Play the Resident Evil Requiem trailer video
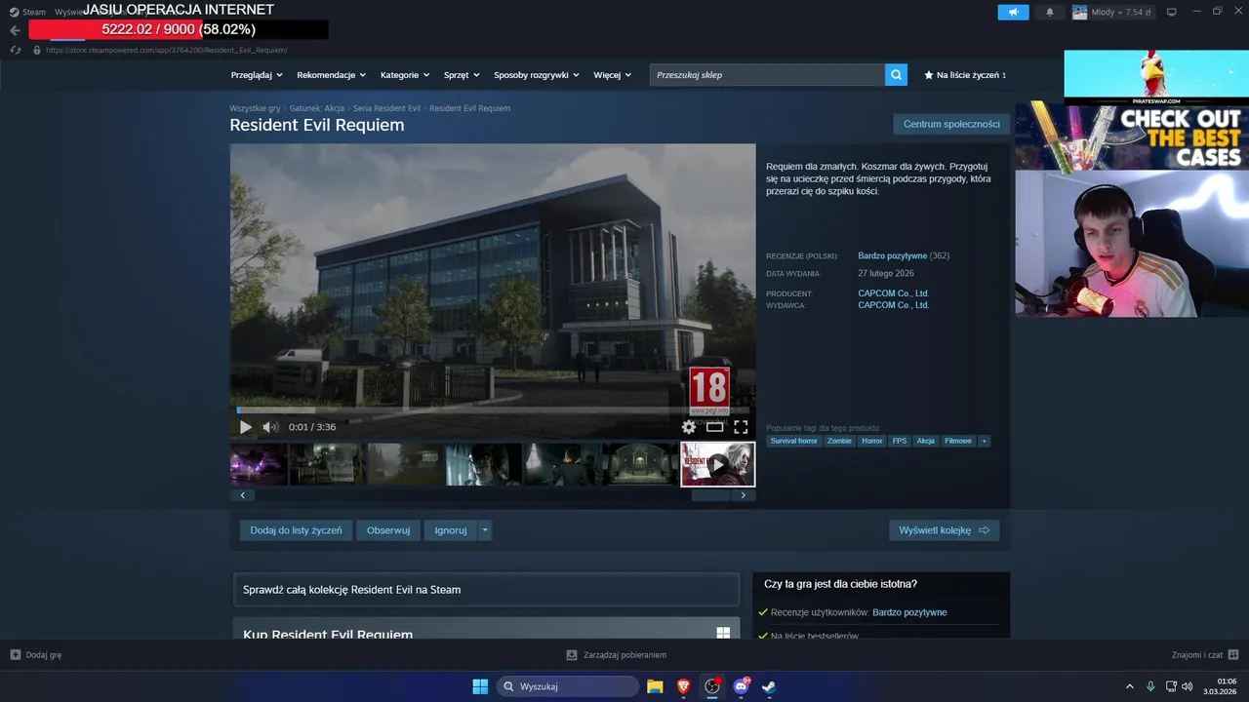The width and height of the screenshot is (1249, 702). (x=245, y=427)
